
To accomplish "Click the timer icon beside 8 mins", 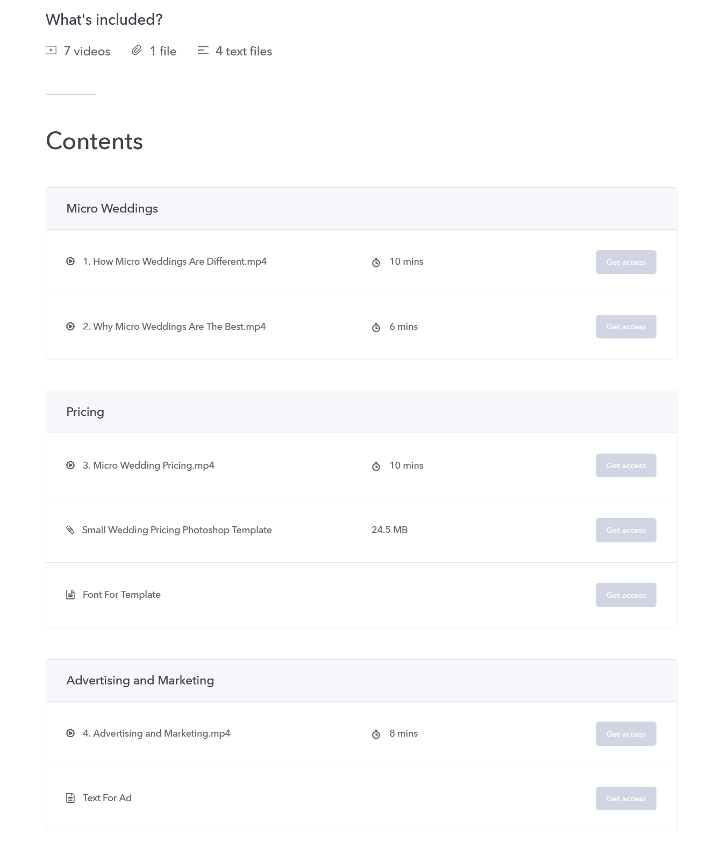I will point(376,734).
